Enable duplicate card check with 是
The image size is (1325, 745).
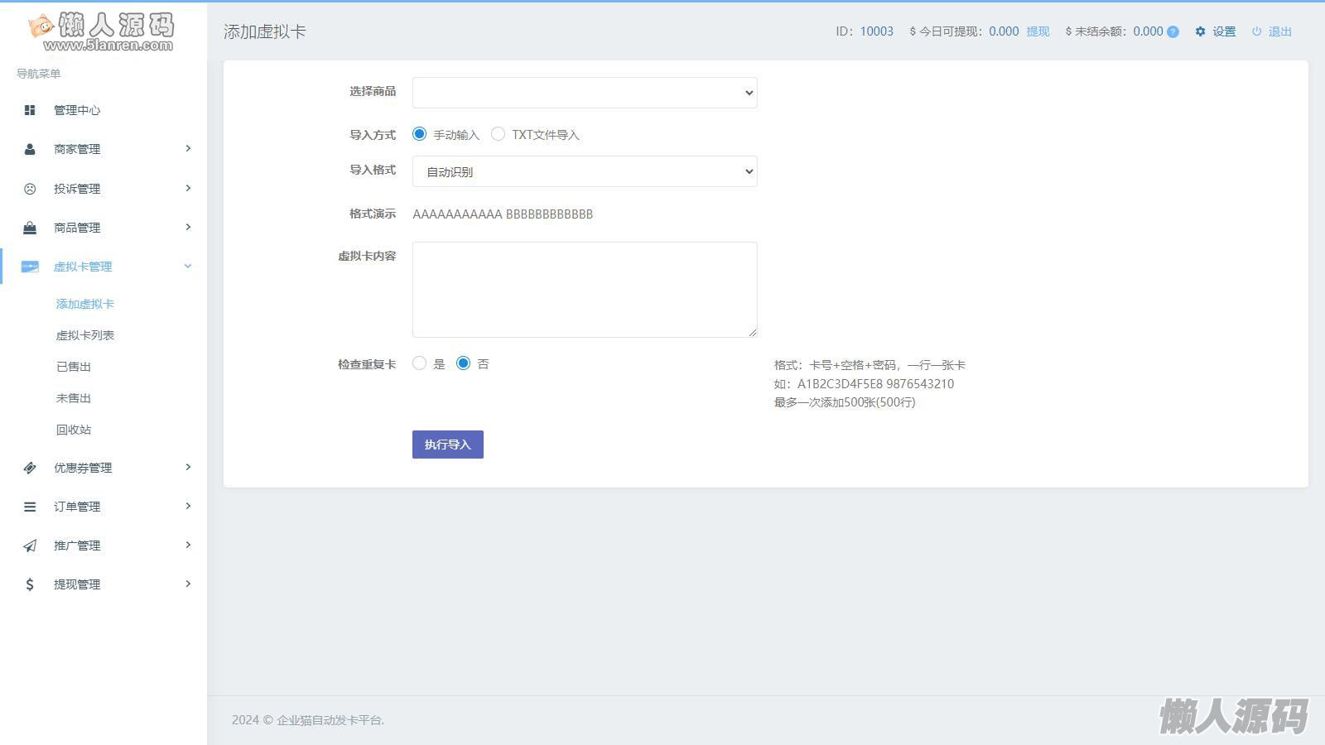coord(420,363)
